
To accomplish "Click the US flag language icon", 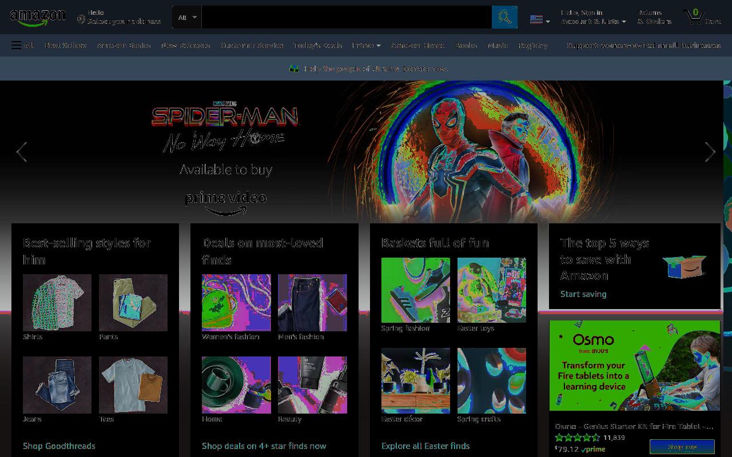I will click(536, 19).
